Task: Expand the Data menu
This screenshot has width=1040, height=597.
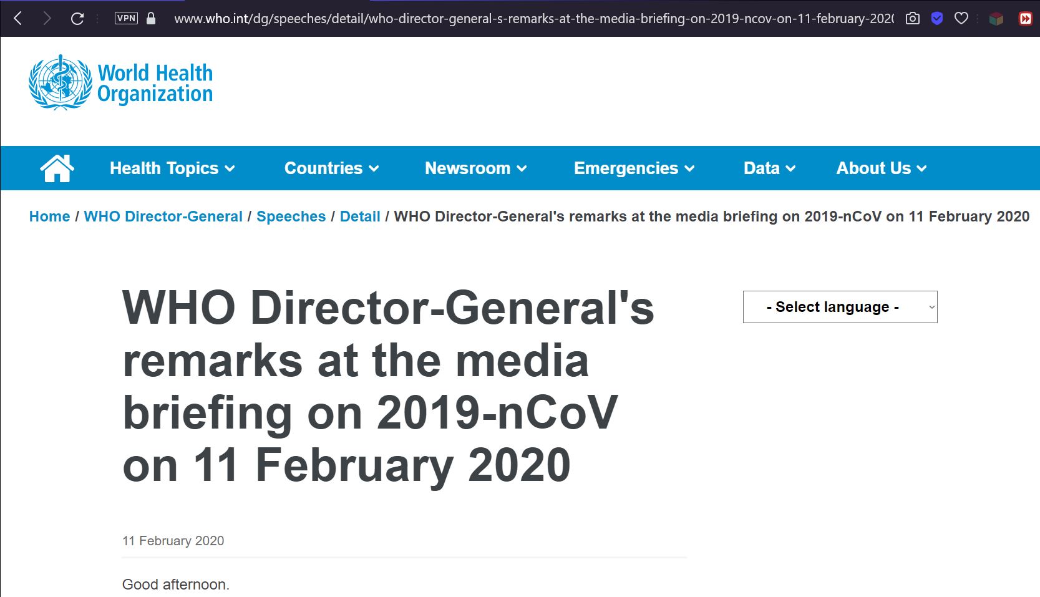Action: pos(769,168)
